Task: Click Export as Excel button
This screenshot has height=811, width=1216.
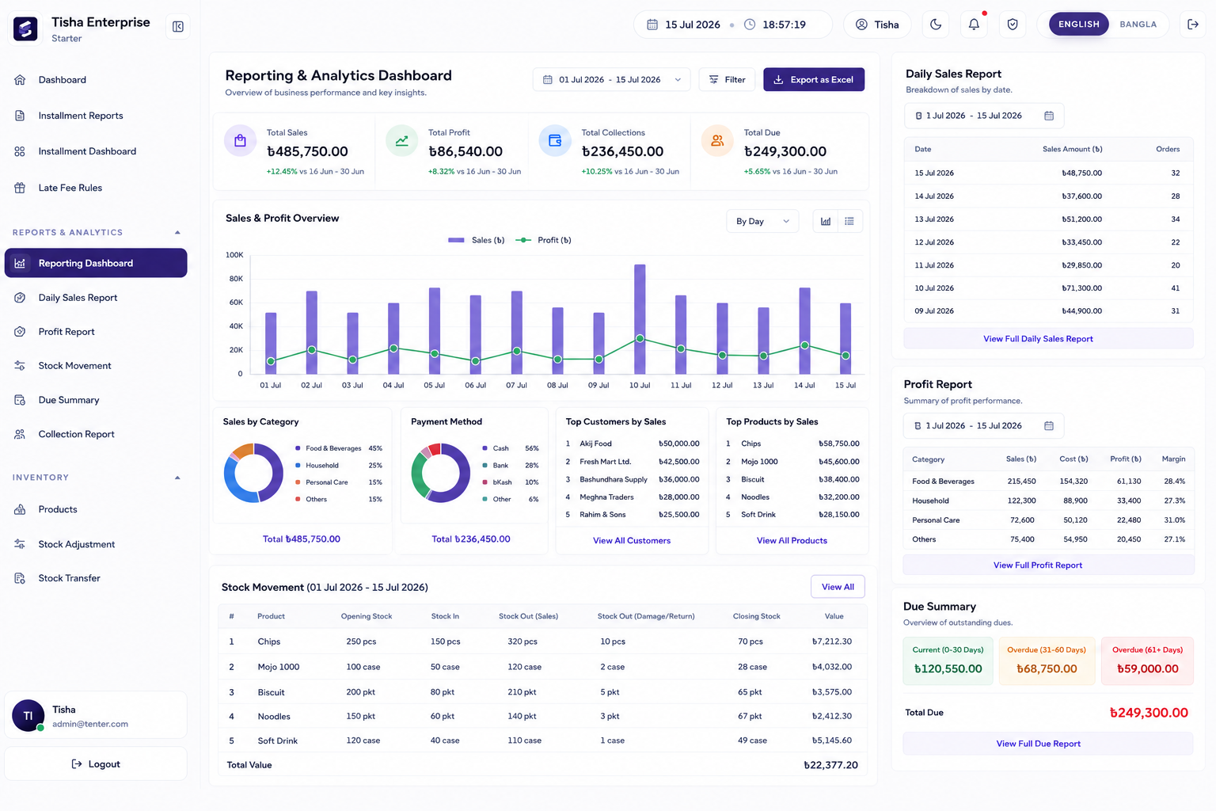Action: coord(814,80)
